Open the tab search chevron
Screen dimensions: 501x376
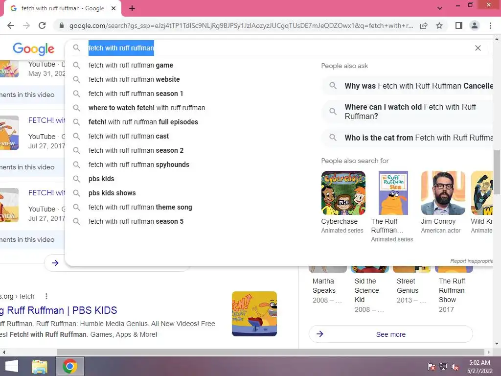point(440,8)
